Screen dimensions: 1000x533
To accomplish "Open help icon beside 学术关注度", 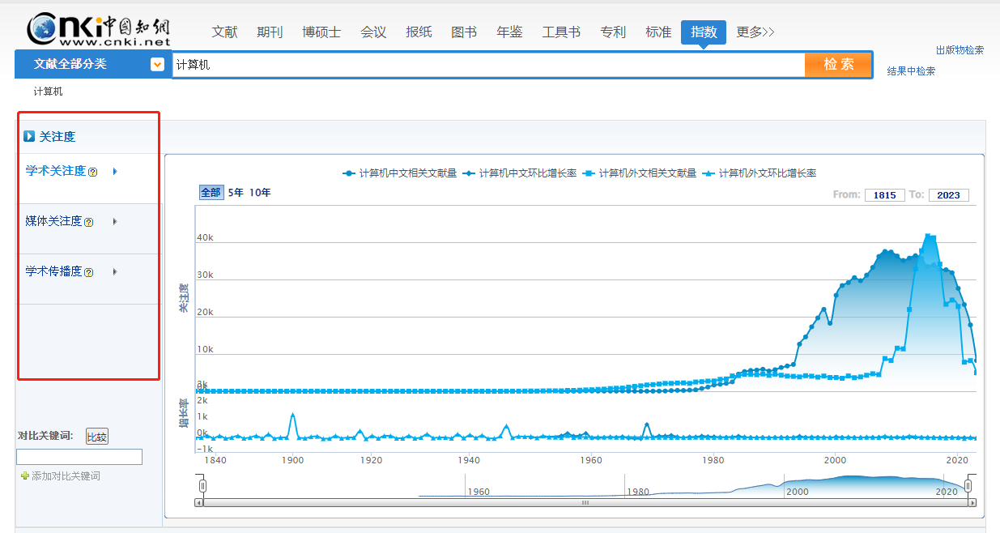I will pos(92,172).
